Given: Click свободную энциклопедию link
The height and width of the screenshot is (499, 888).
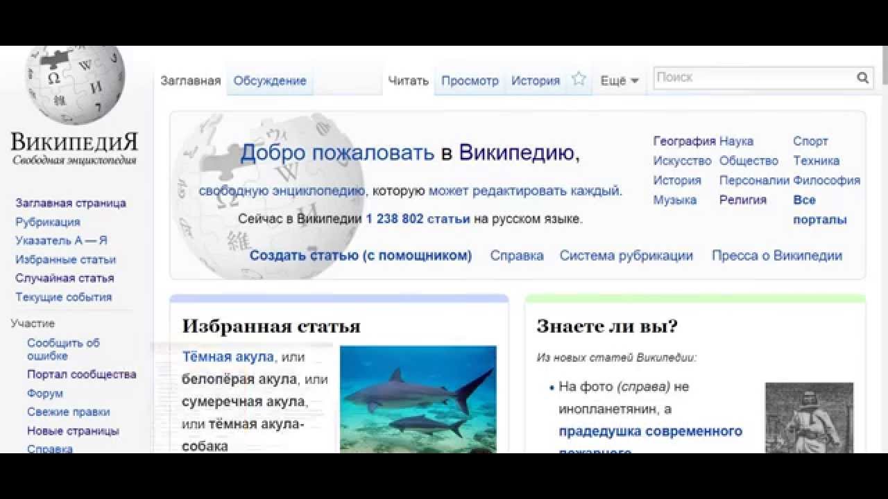Looking at the screenshot, I should pos(282,191).
